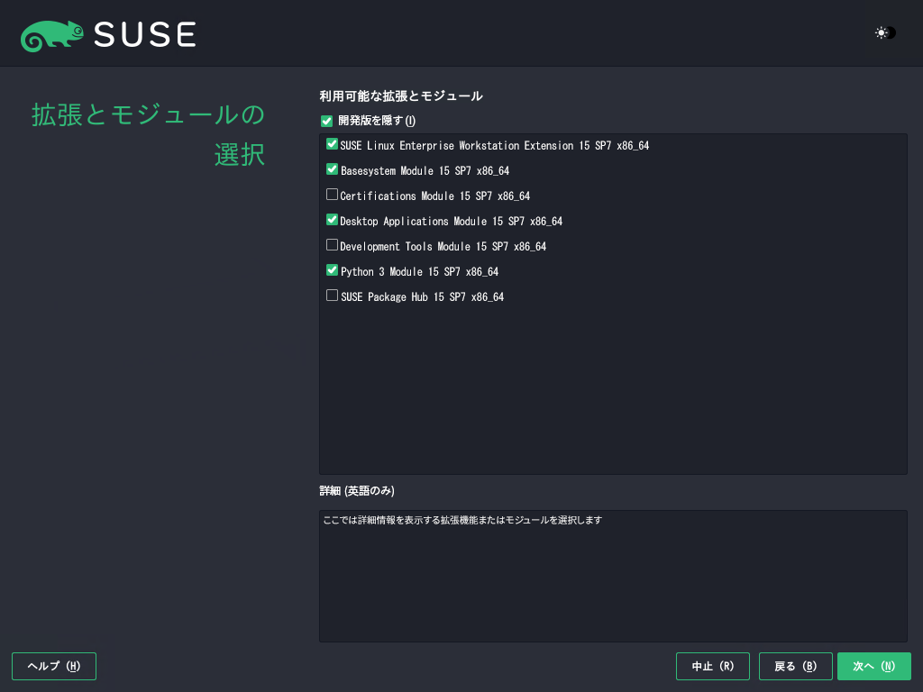Uncheck SUSE Linux Enterprise Workstation Extension checkbox
Screen dimensions: 923x692
point(332,144)
